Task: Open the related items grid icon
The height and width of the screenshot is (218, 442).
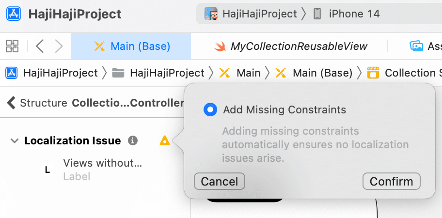Action: click(12, 46)
